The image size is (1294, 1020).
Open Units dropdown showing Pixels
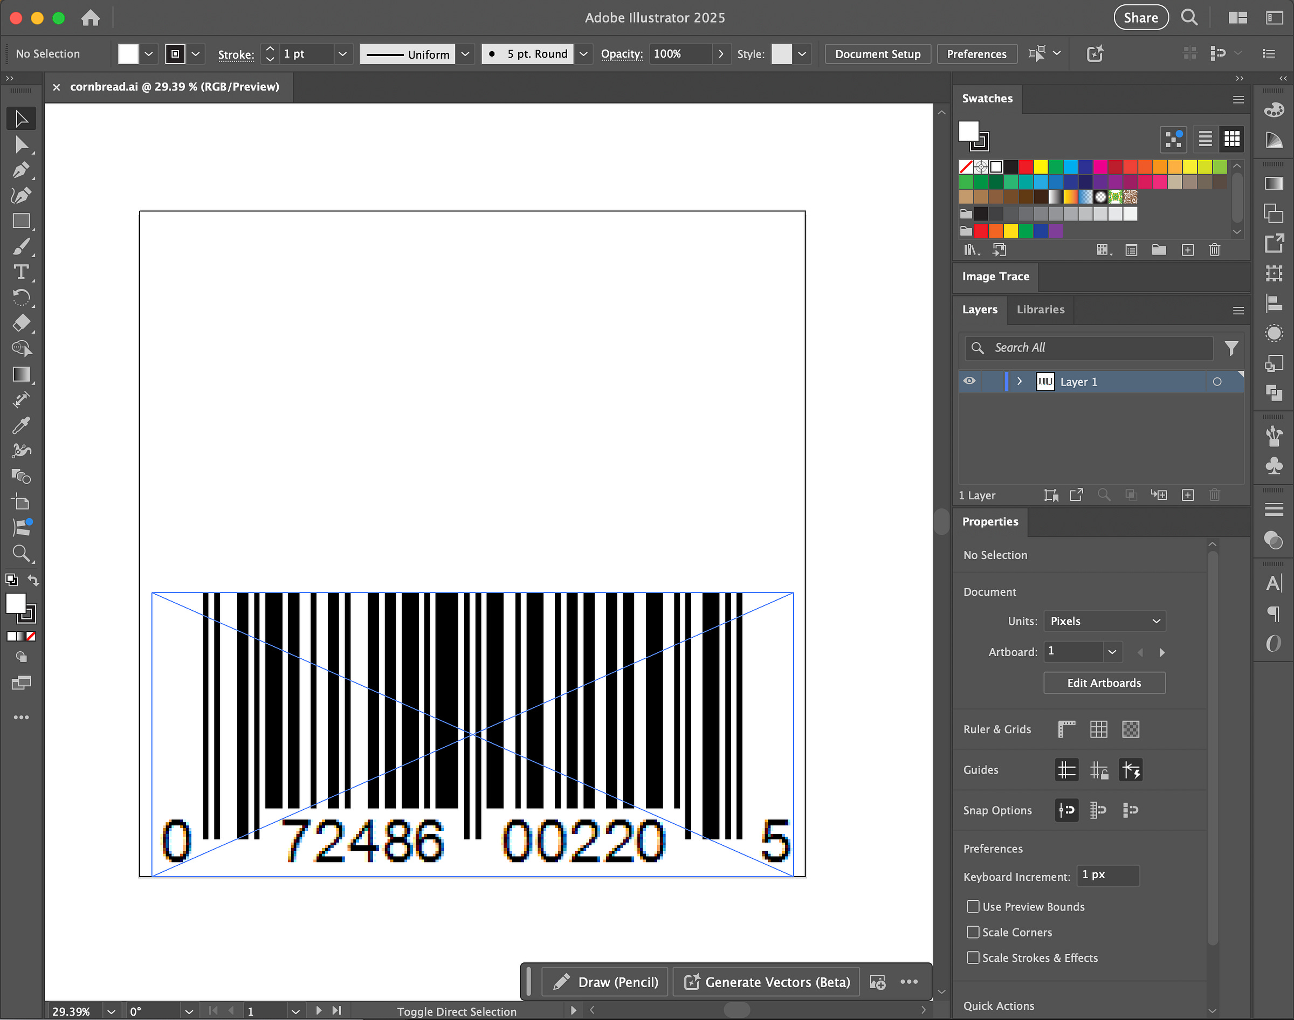tap(1104, 621)
